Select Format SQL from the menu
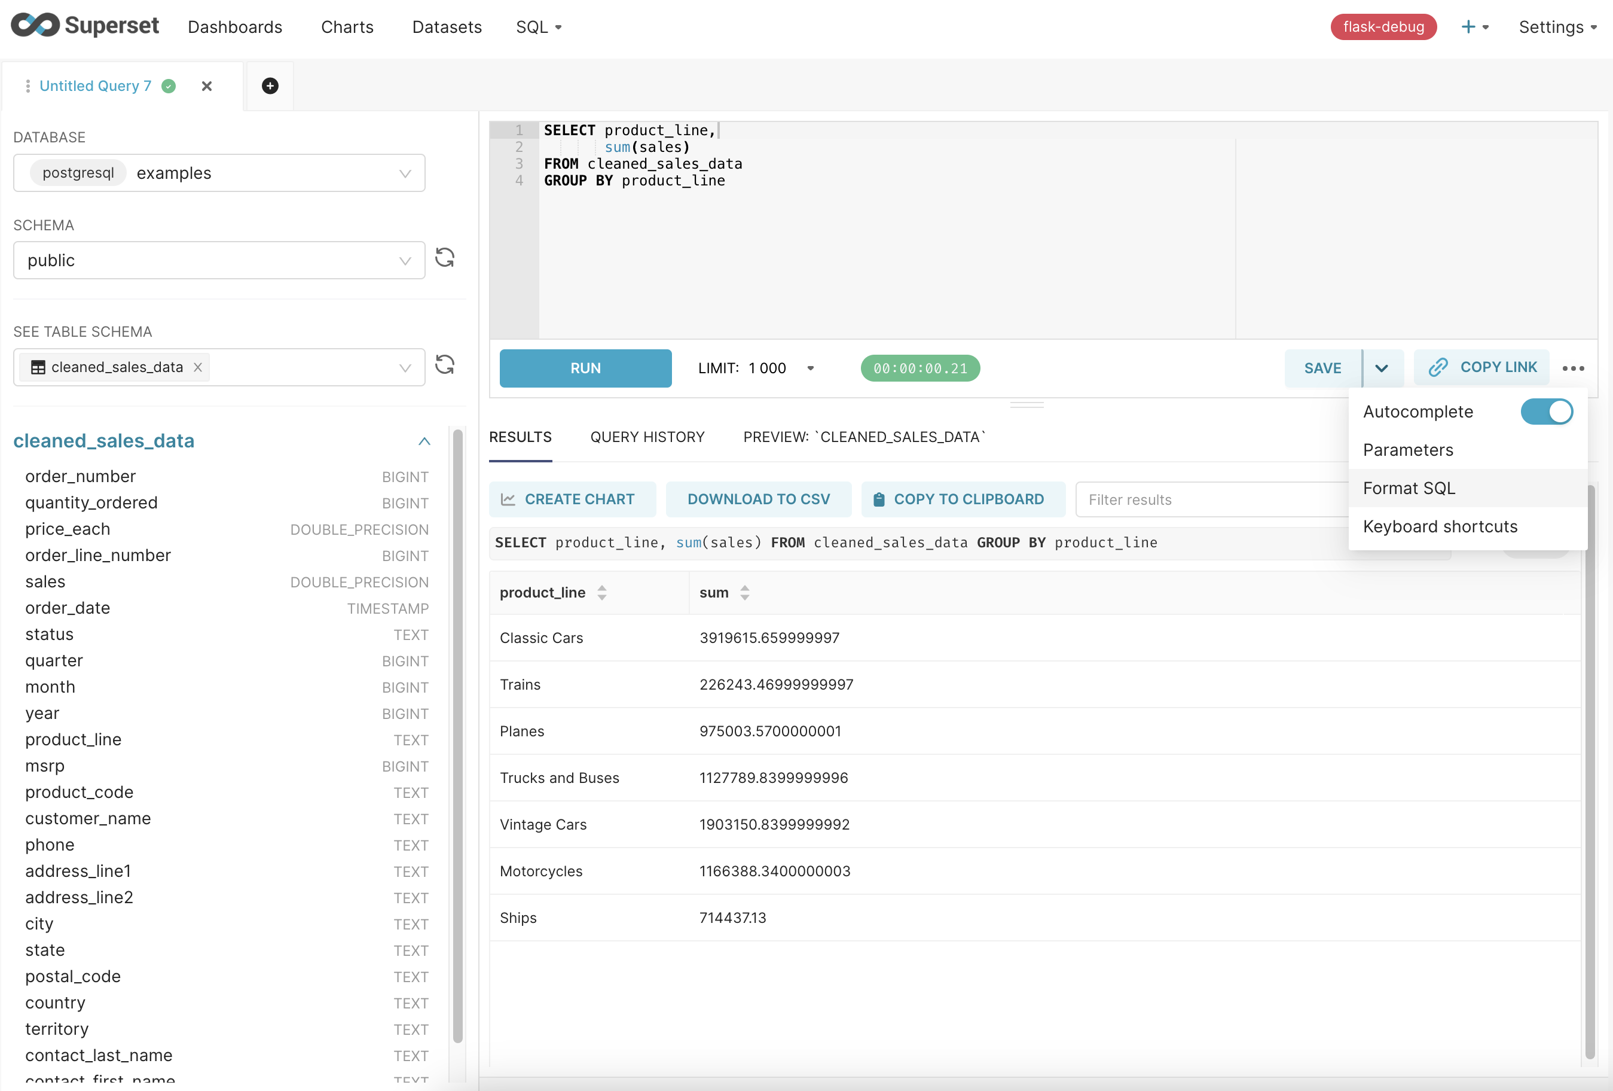 [x=1409, y=488]
